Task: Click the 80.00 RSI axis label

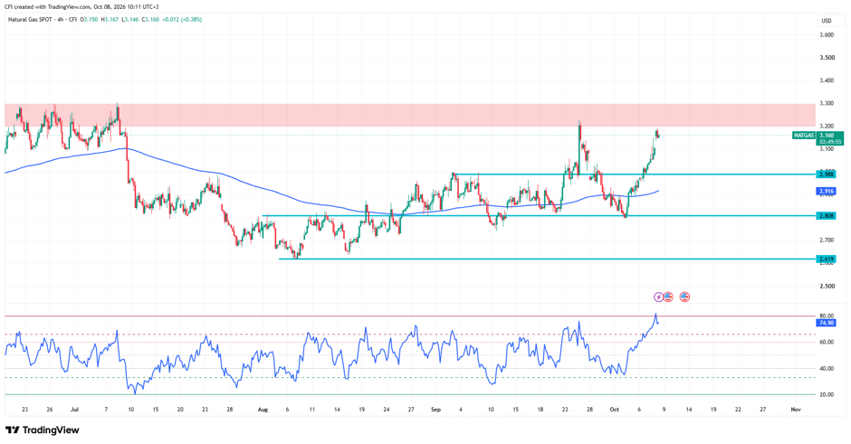Action: (x=827, y=316)
